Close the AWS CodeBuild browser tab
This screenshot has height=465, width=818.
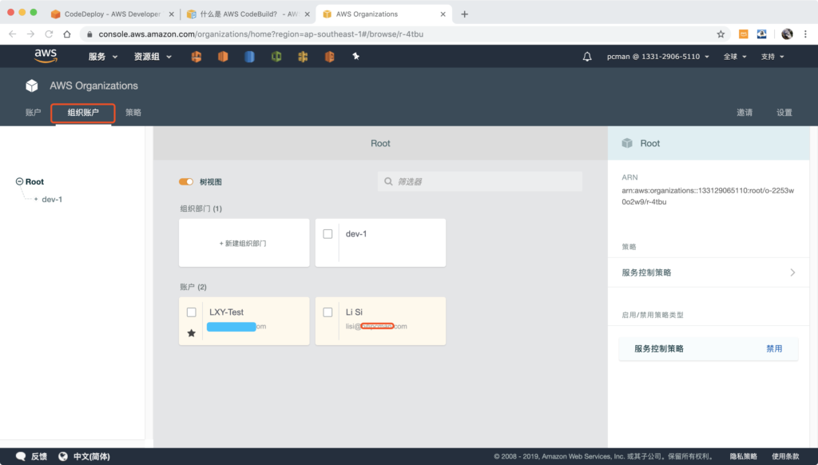[x=308, y=14]
